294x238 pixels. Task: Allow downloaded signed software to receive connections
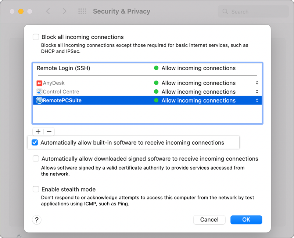(x=36, y=159)
